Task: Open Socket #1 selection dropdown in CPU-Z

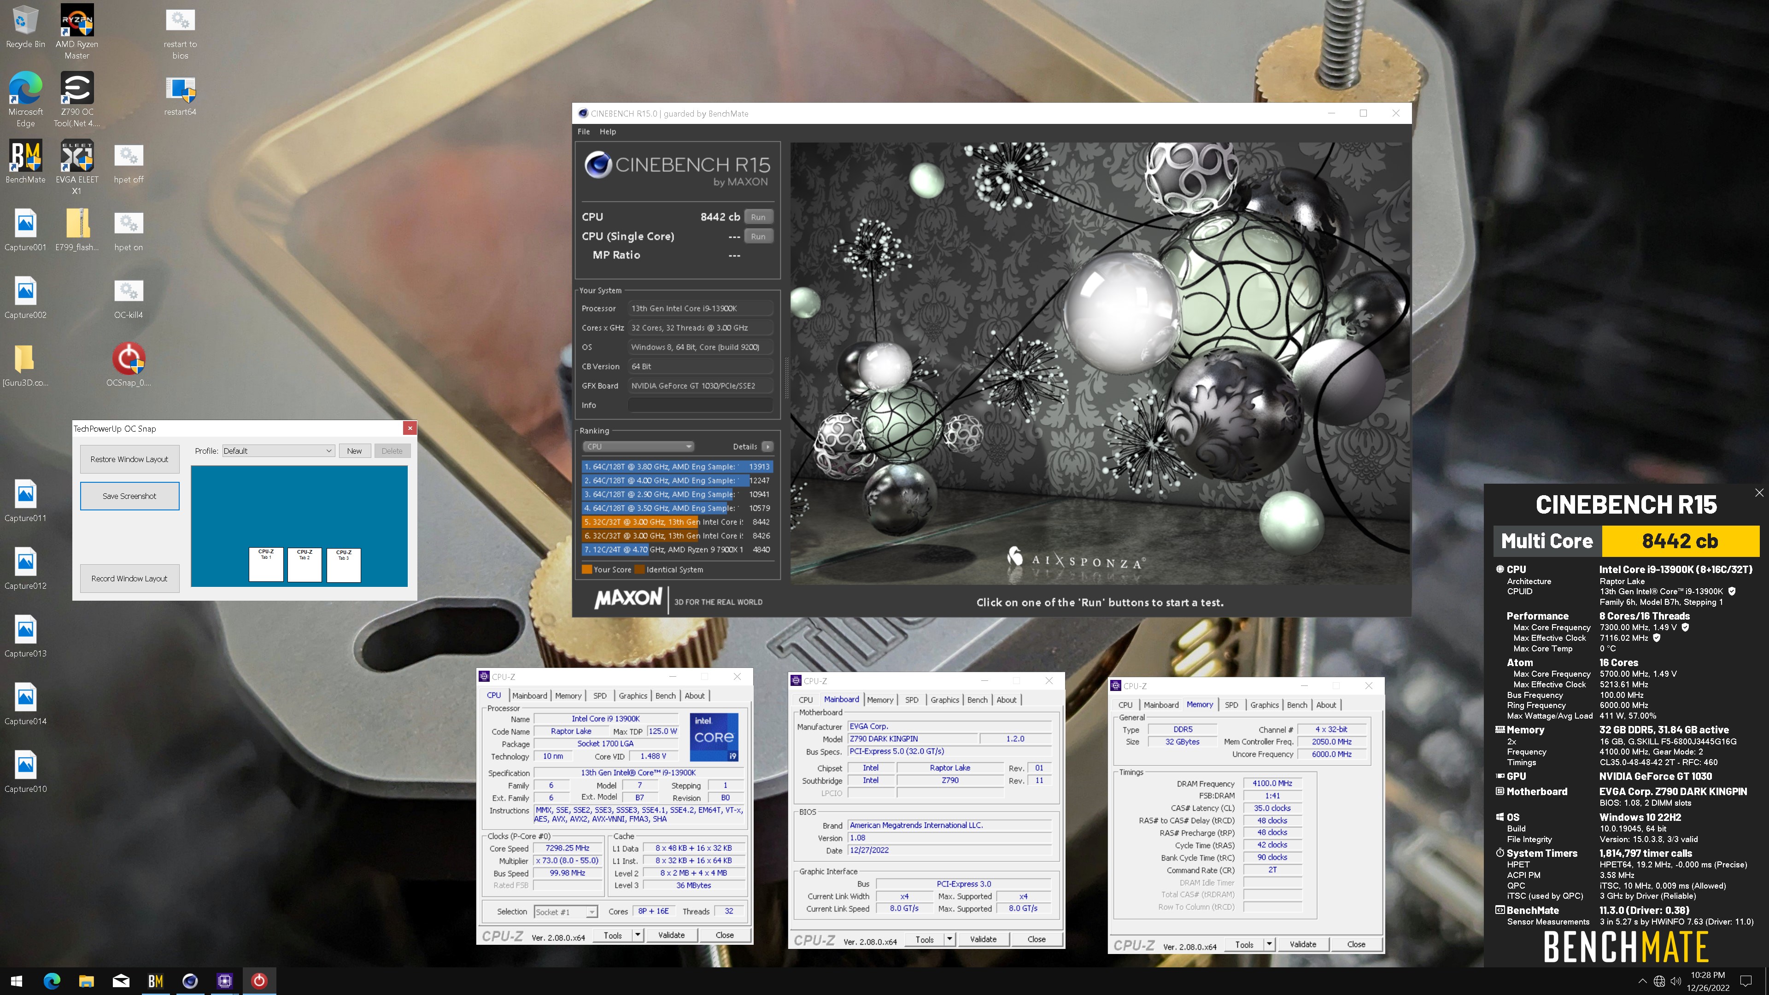Action: point(566,912)
